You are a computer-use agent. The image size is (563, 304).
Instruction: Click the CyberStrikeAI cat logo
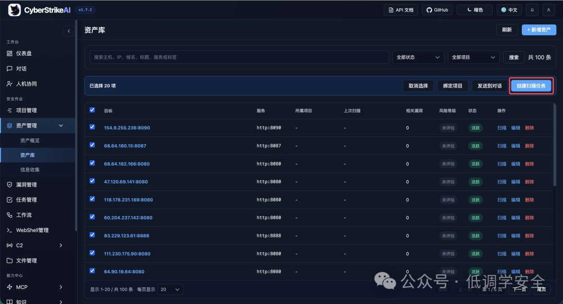coord(15,10)
